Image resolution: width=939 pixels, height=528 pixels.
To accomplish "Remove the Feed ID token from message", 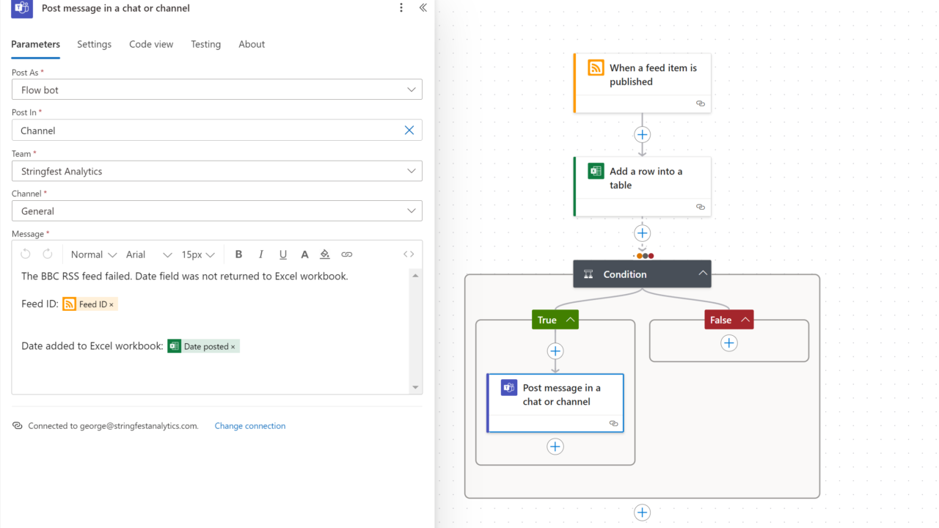I will point(112,304).
